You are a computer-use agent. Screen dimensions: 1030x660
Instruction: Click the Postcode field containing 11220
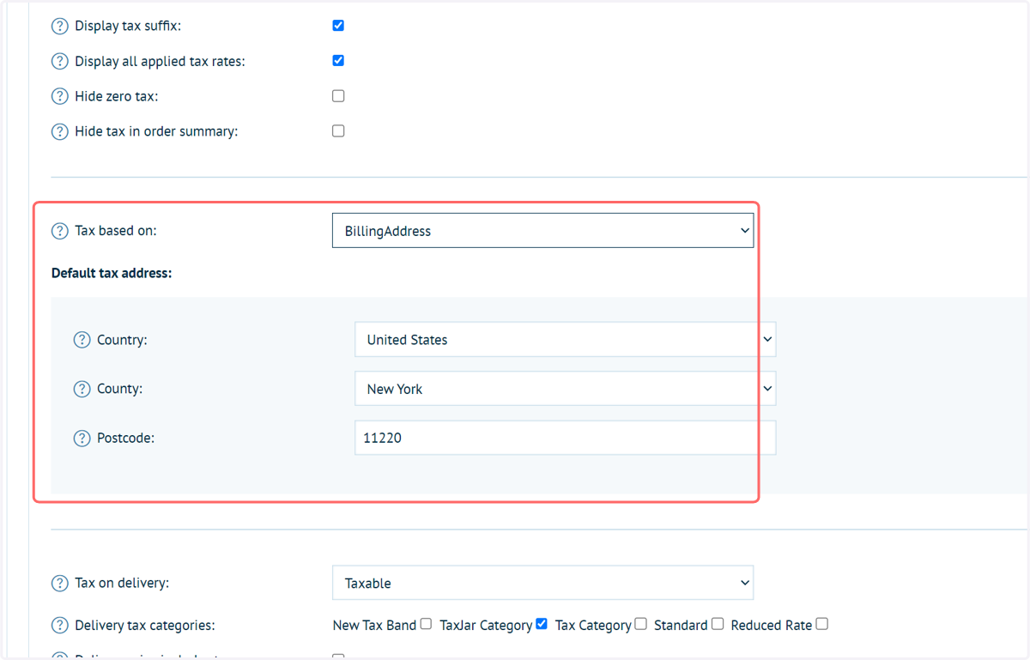[x=565, y=438]
